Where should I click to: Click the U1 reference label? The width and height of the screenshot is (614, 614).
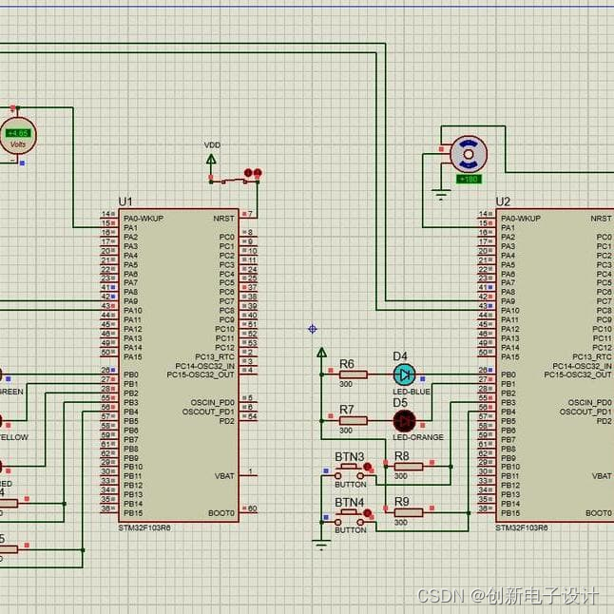[x=125, y=201]
